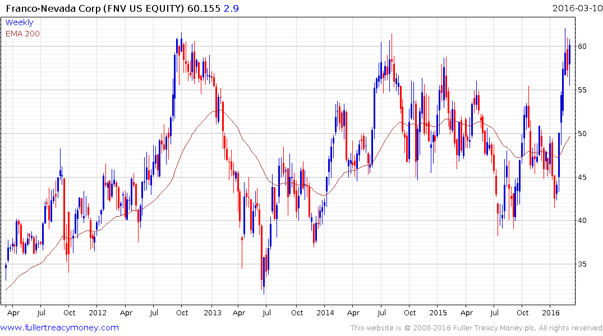
Task: Click the 60 price axis label
Action: coord(582,46)
